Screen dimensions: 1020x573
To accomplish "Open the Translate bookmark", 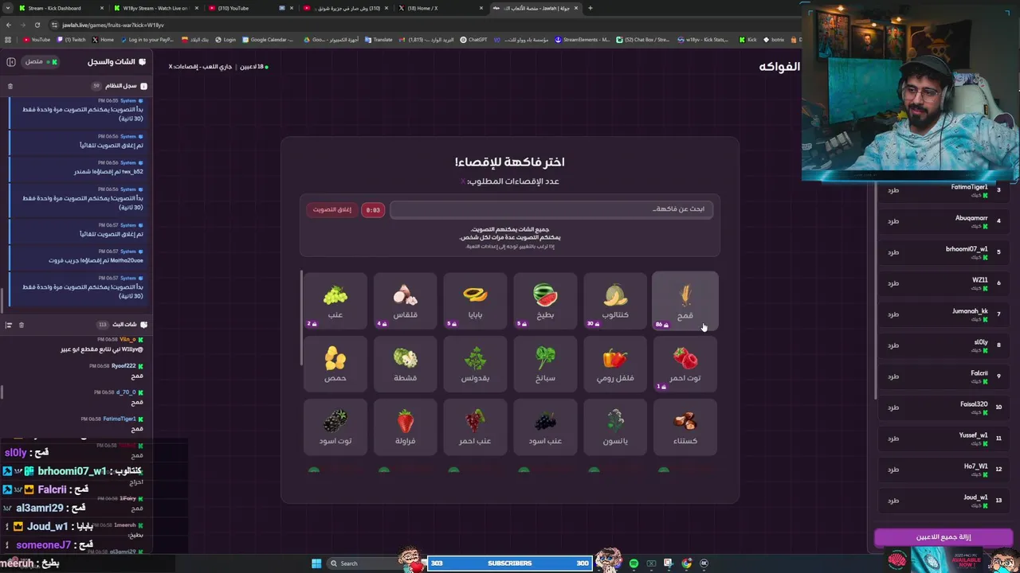I will 379,40.
